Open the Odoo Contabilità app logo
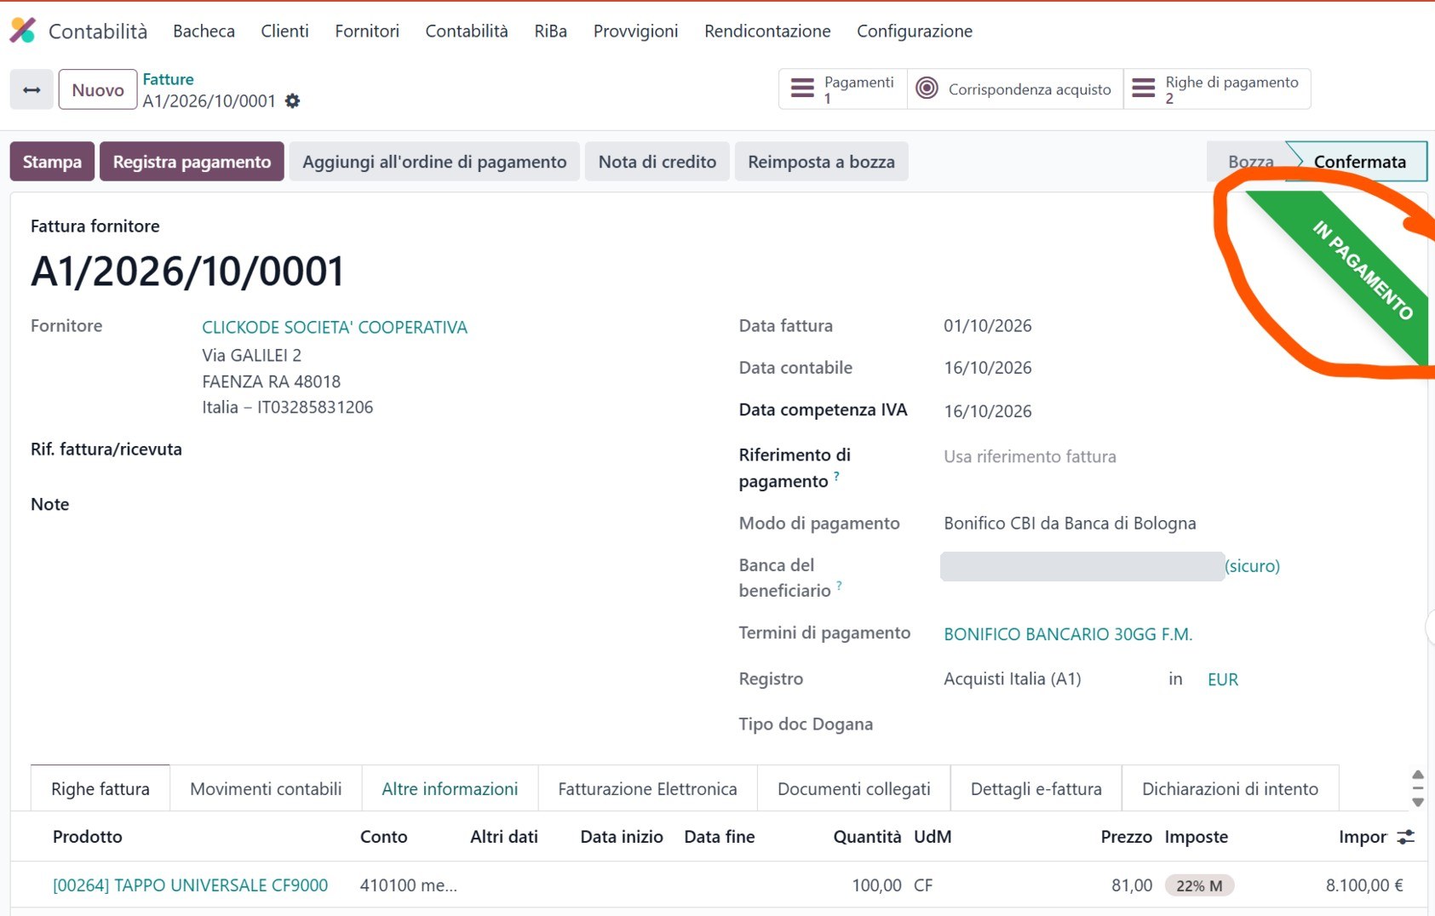This screenshot has height=916, width=1435. [23, 31]
